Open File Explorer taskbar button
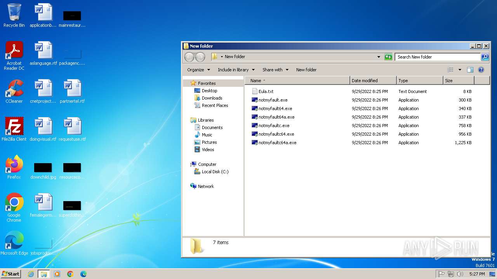 (44, 274)
